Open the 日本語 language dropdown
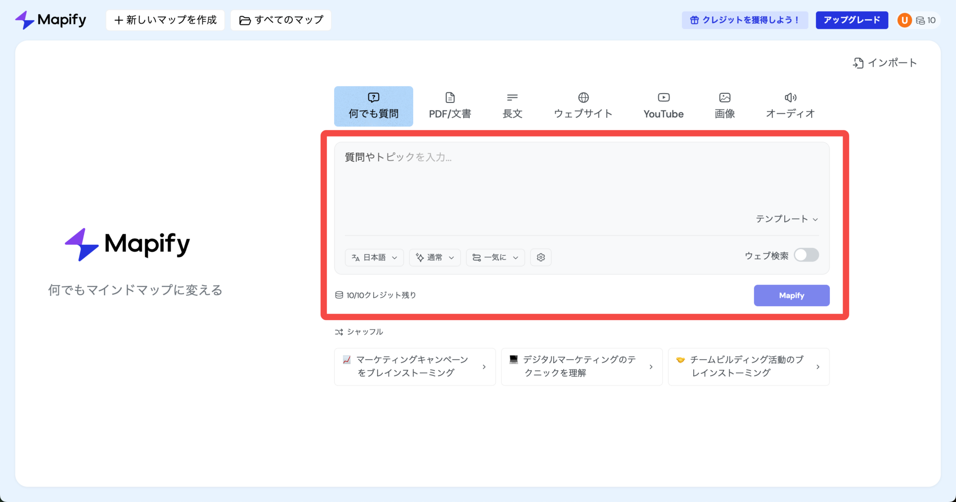 [x=374, y=257]
